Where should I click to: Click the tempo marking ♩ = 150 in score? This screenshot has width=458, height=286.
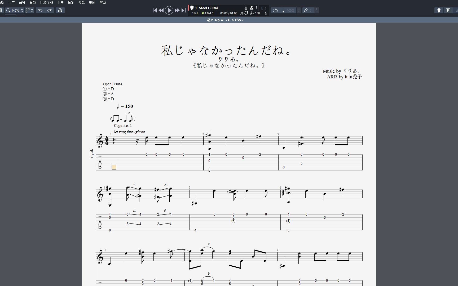click(x=125, y=106)
